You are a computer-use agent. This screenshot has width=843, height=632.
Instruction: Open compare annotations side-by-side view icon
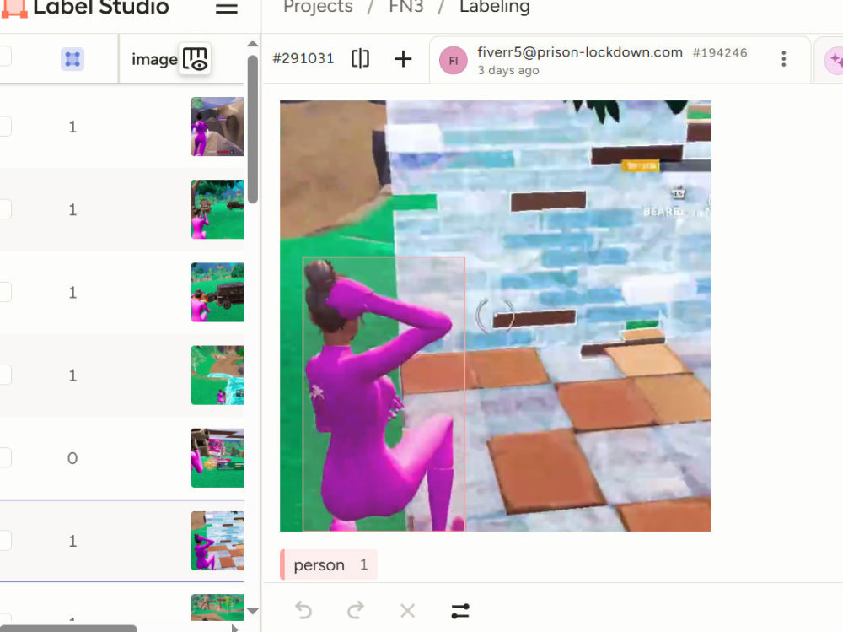click(360, 58)
